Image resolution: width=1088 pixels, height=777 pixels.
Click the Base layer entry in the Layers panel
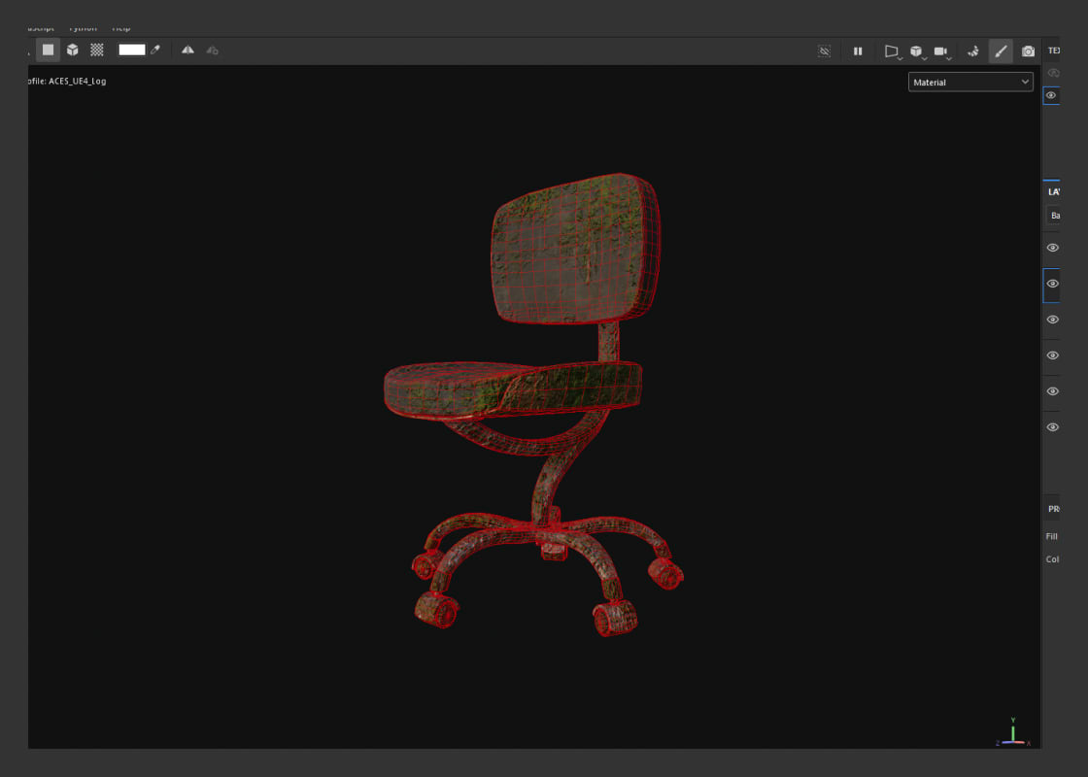pos(1055,216)
